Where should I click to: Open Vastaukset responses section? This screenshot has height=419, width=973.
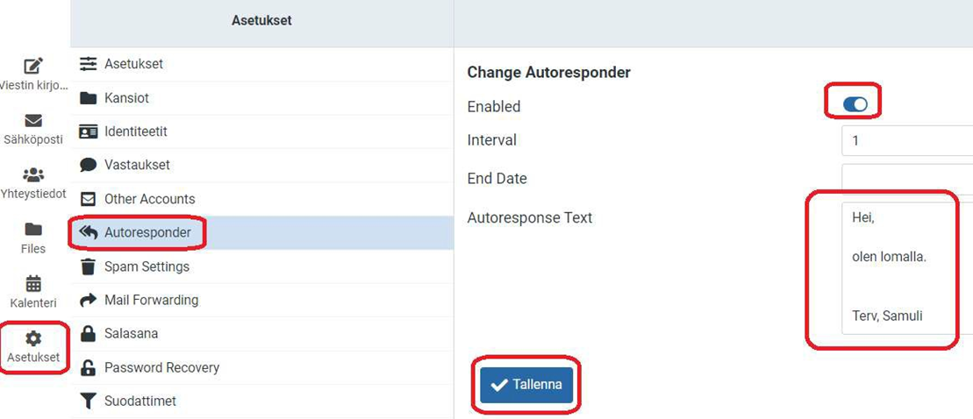(x=137, y=165)
